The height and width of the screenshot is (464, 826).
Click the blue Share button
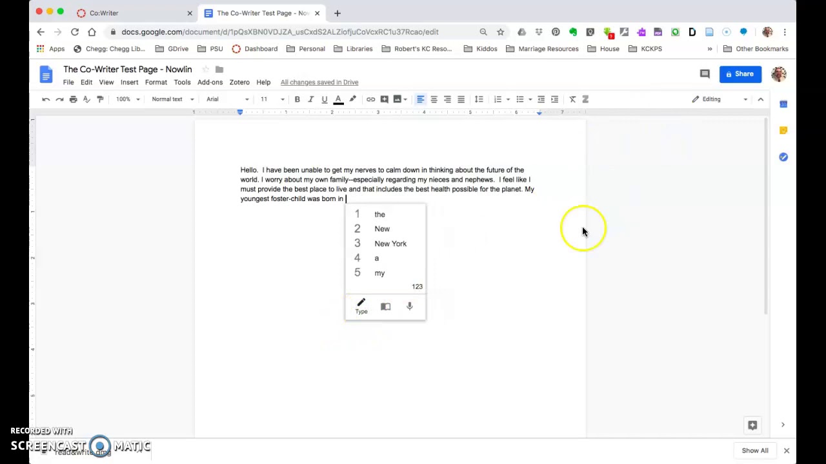(x=740, y=74)
